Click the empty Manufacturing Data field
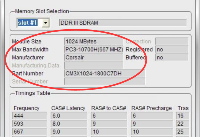This screenshot has height=137, width=200. 93,65
